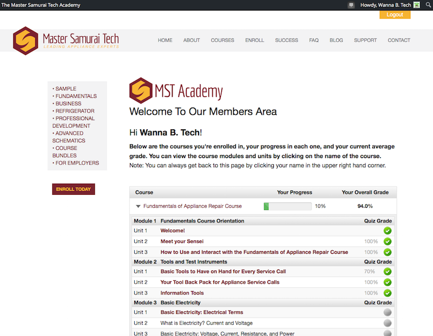Open the SUCCESS menu item
Image resolution: width=433 pixels, height=336 pixels.
pos(287,40)
